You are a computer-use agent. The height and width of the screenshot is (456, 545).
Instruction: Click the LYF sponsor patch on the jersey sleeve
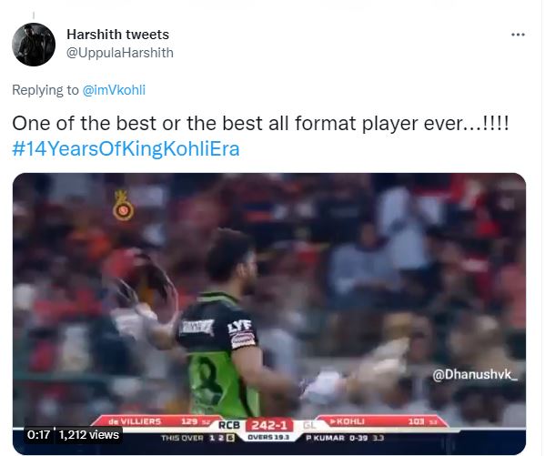click(240, 327)
